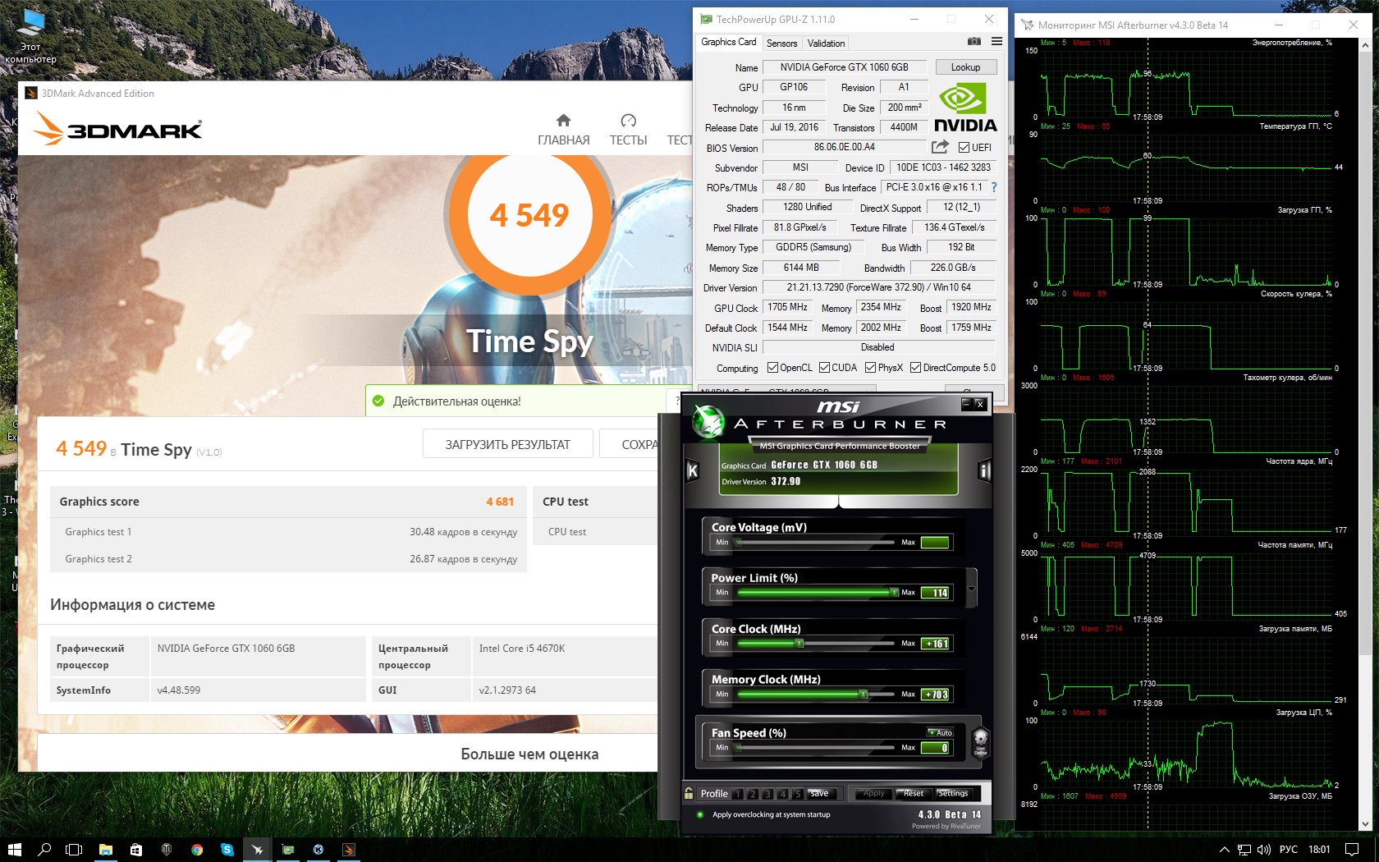Image resolution: width=1379 pixels, height=862 pixels.
Task: Toggle the CUDA checkbox in GPU-Z
Action: pyautogui.click(x=824, y=368)
